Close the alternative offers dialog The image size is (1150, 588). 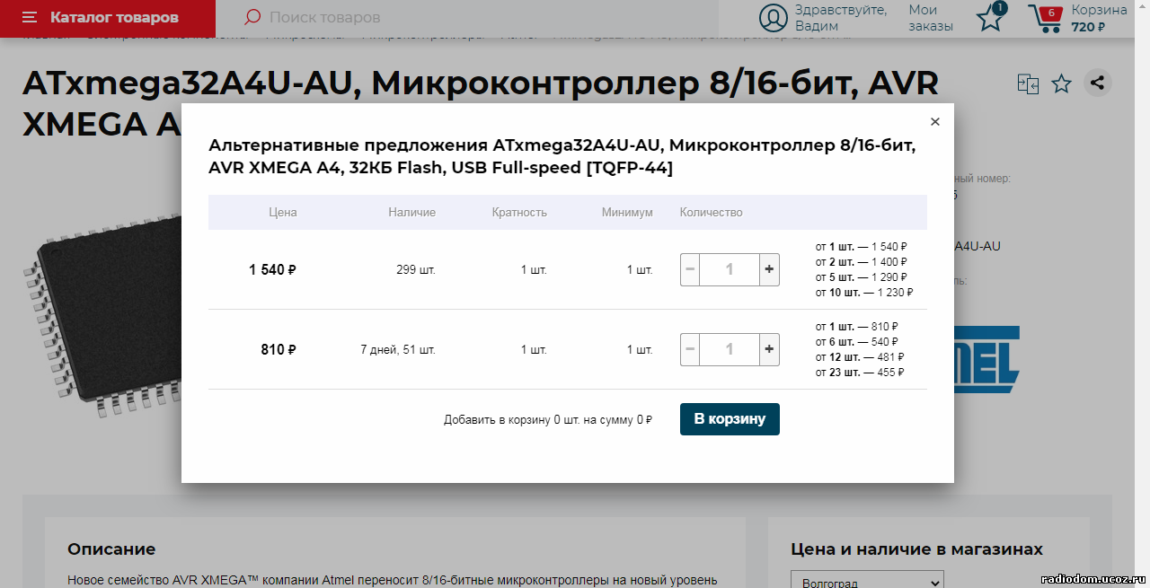coord(935,122)
